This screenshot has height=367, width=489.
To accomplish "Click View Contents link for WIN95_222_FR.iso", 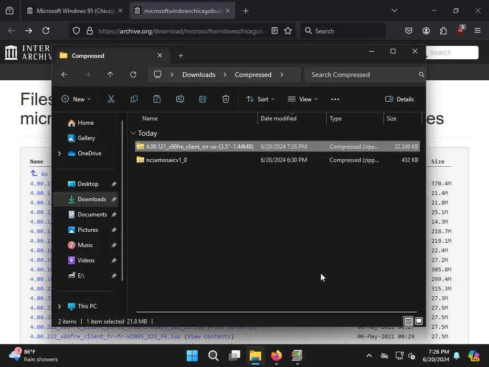I will (209, 336).
